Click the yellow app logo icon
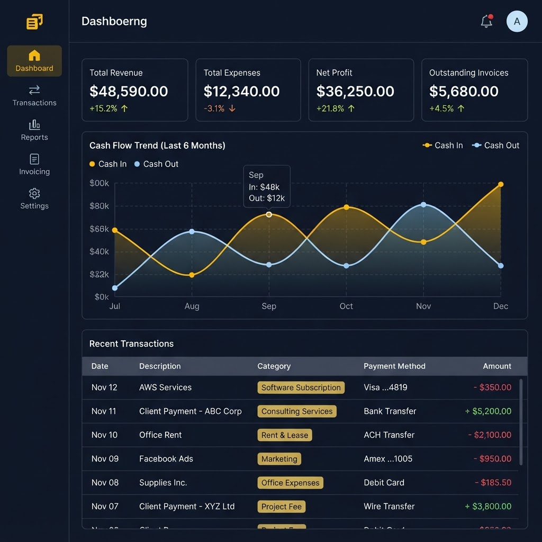 tap(34, 21)
